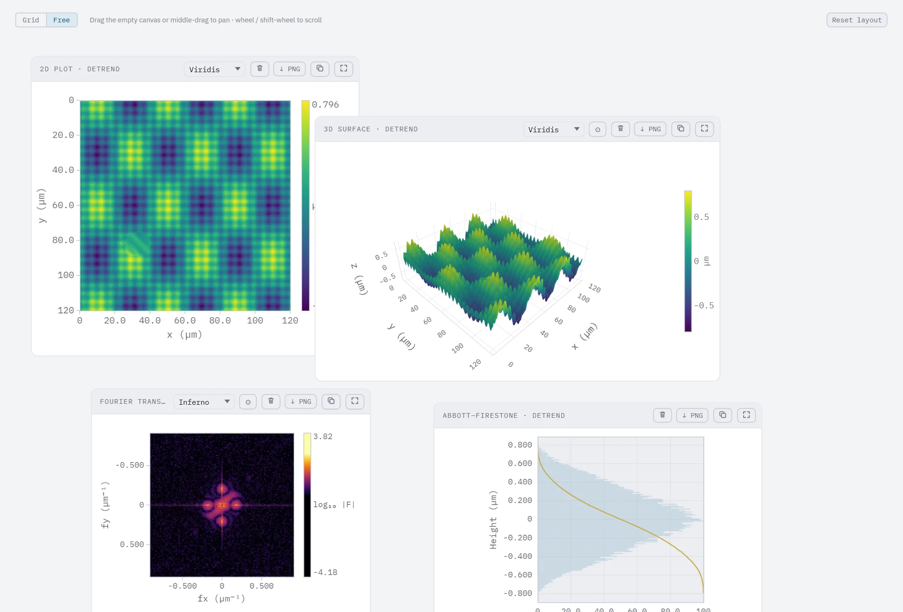Viewport: 903px width, 612px height.
Task: Duplicate the Abbott-Firestone panel
Action: [723, 415]
